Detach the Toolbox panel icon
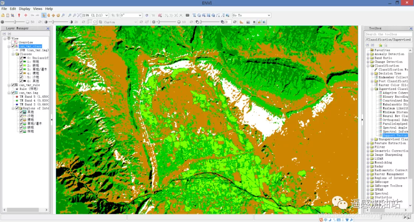The height and width of the screenshot is (222, 414). tap(411, 28)
